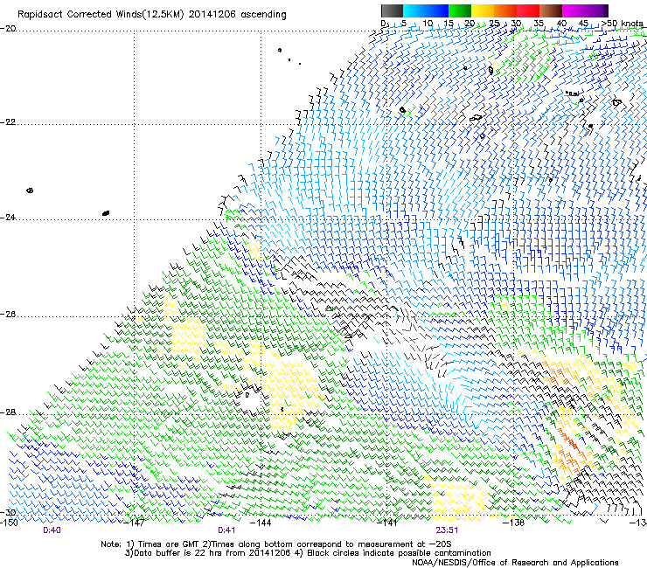Click the '-141' longitude axis label
Image resolution: width=647 pixels, height=568 pixels.
coord(387,523)
